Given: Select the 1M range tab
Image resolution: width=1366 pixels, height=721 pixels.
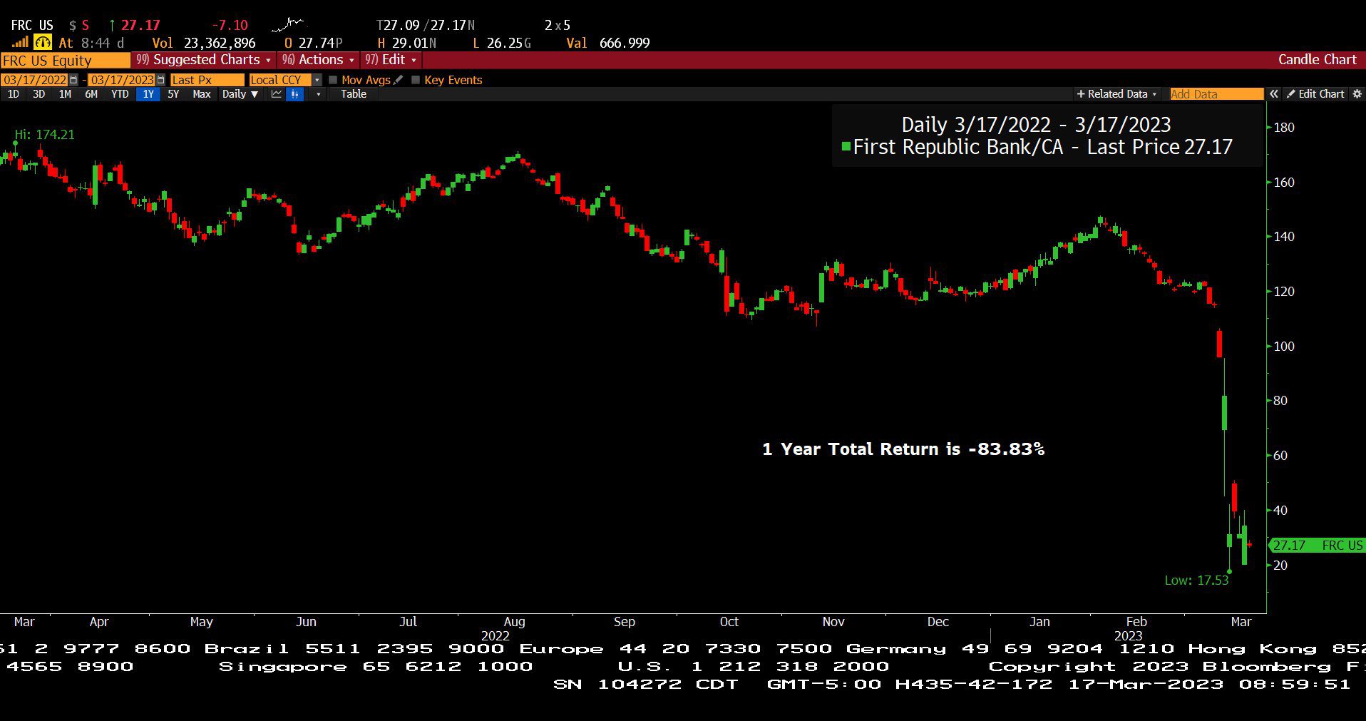Looking at the screenshot, I should [65, 94].
